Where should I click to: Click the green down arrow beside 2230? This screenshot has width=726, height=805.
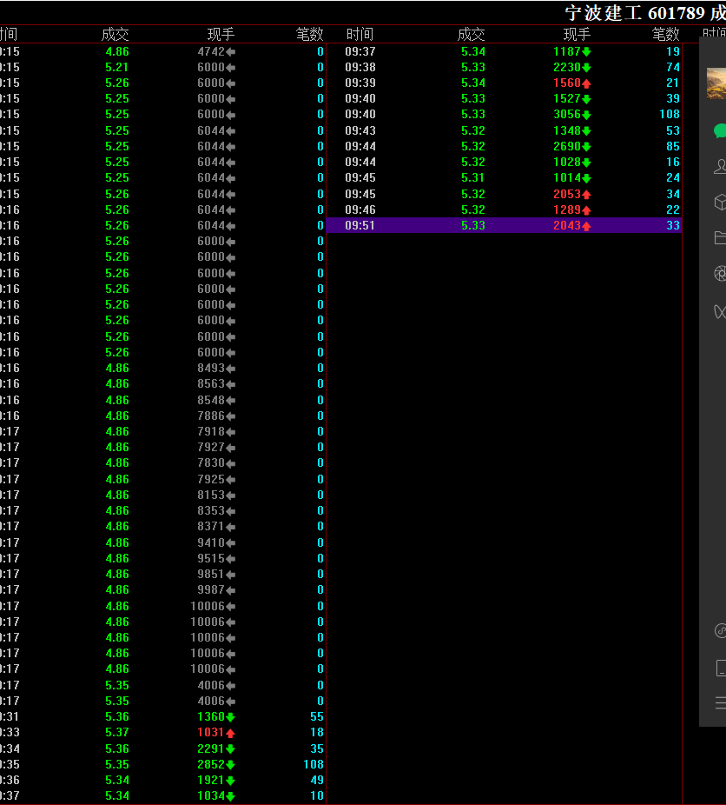coord(586,68)
